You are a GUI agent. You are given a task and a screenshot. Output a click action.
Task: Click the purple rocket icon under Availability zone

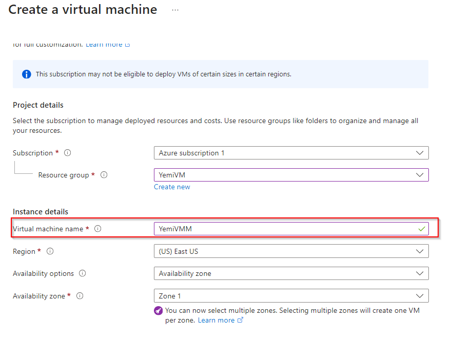click(x=159, y=311)
